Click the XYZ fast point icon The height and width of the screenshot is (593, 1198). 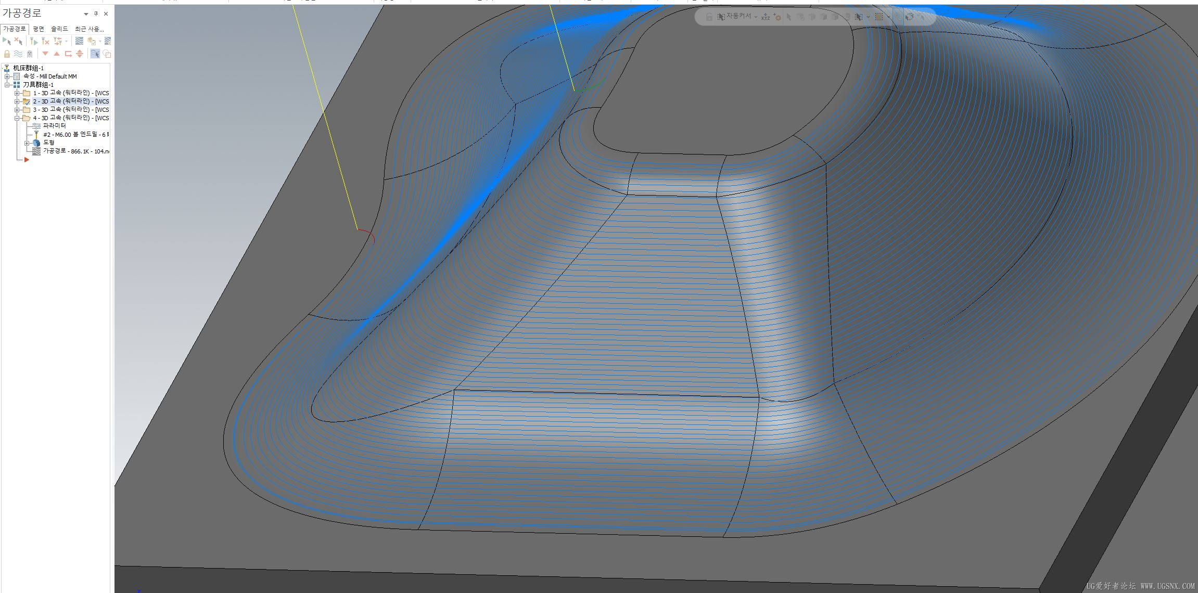point(765,17)
